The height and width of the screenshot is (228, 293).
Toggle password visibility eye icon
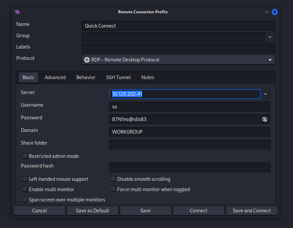(x=264, y=119)
